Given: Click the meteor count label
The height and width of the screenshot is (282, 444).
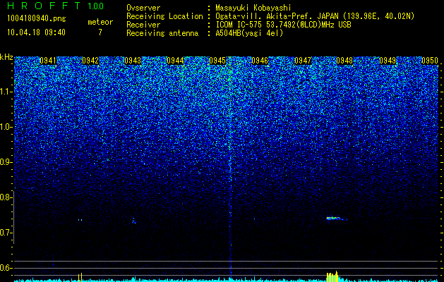Looking at the screenshot, I should [x=100, y=22].
